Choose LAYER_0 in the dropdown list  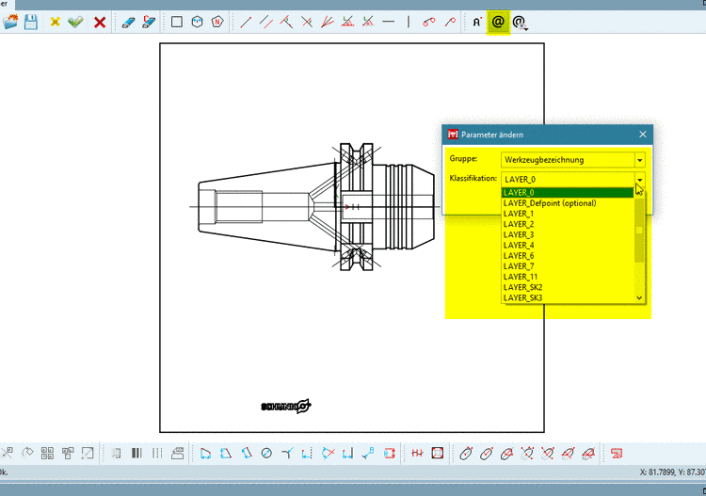pyautogui.click(x=568, y=193)
